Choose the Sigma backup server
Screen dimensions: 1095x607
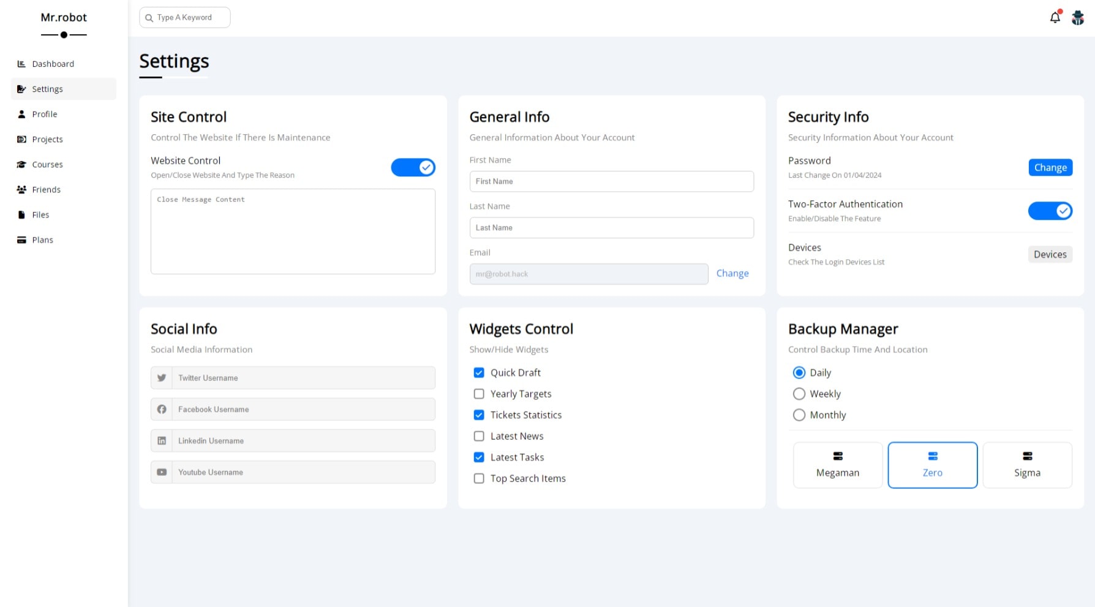click(1027, 465)
